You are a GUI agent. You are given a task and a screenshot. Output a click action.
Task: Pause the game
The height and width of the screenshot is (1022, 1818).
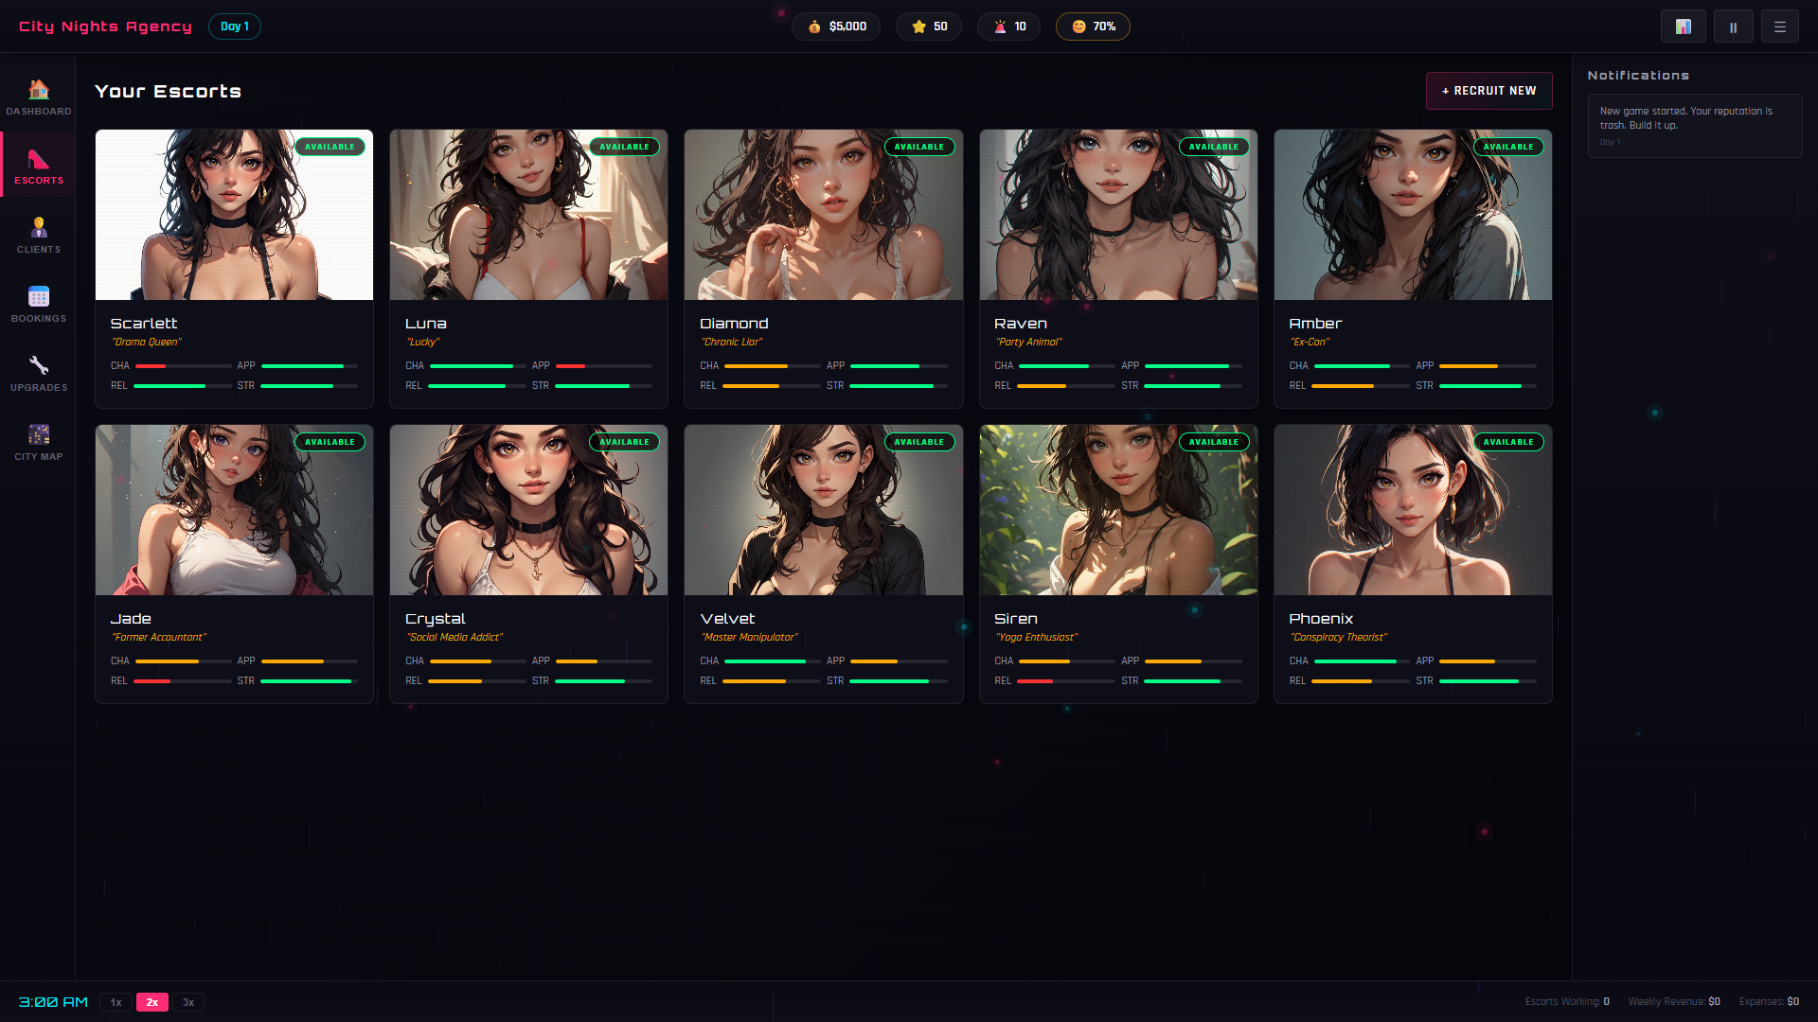point(1733,26)
